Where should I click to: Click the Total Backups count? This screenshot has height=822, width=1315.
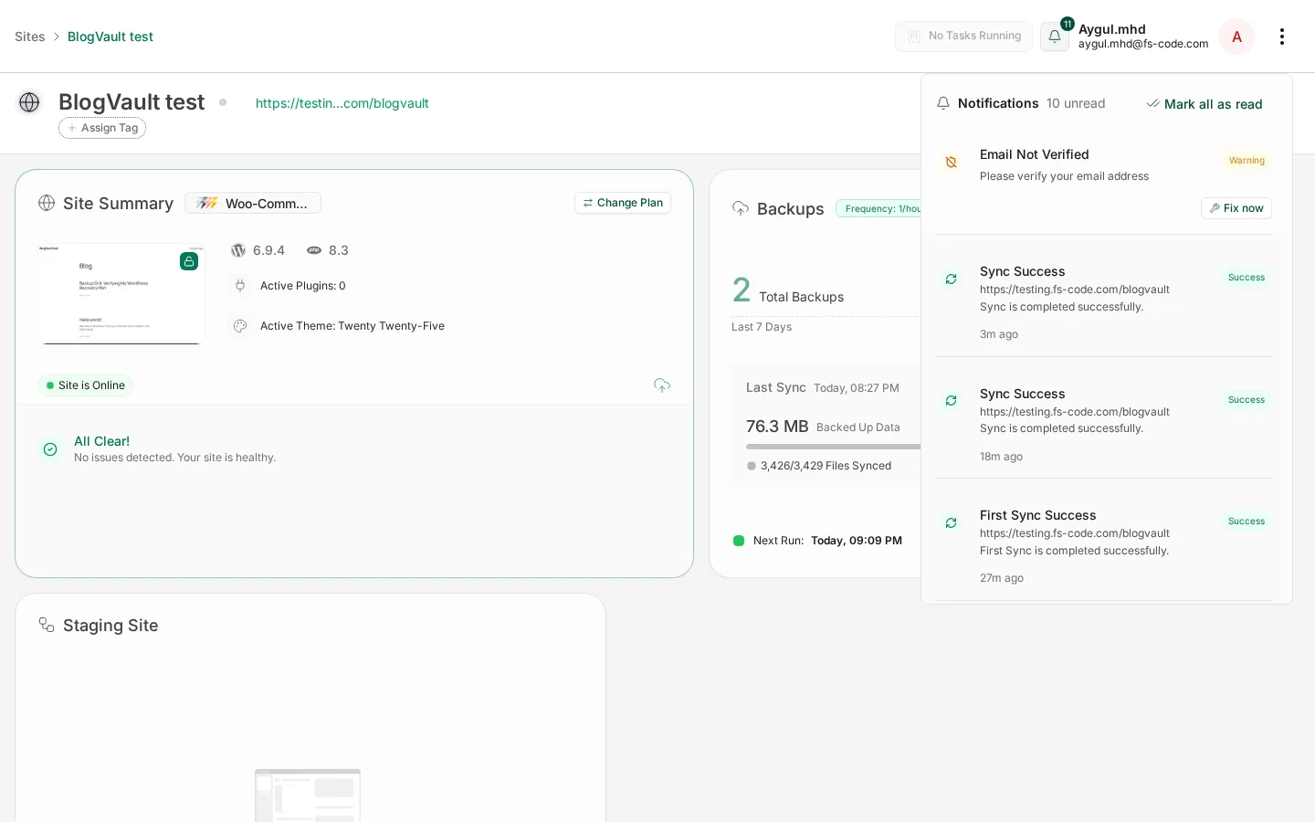click(742, 290)
